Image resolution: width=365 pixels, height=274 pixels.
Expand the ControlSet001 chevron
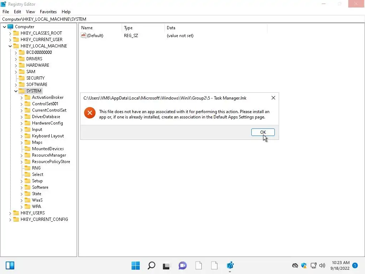pos(22,104)
